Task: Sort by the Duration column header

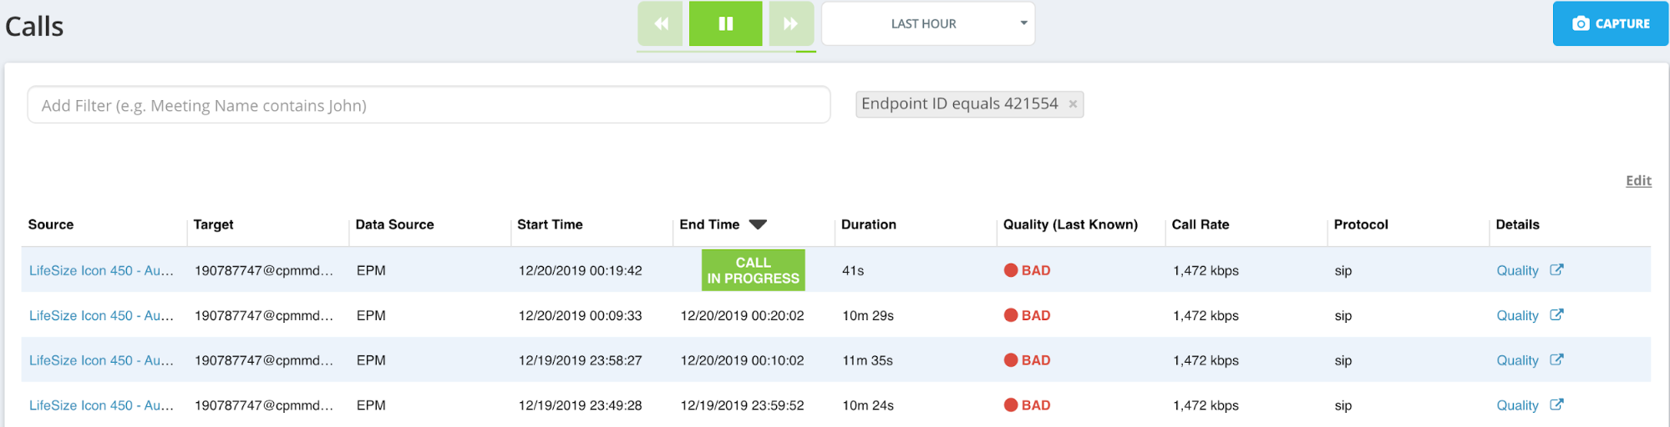Action: point(869,224)
